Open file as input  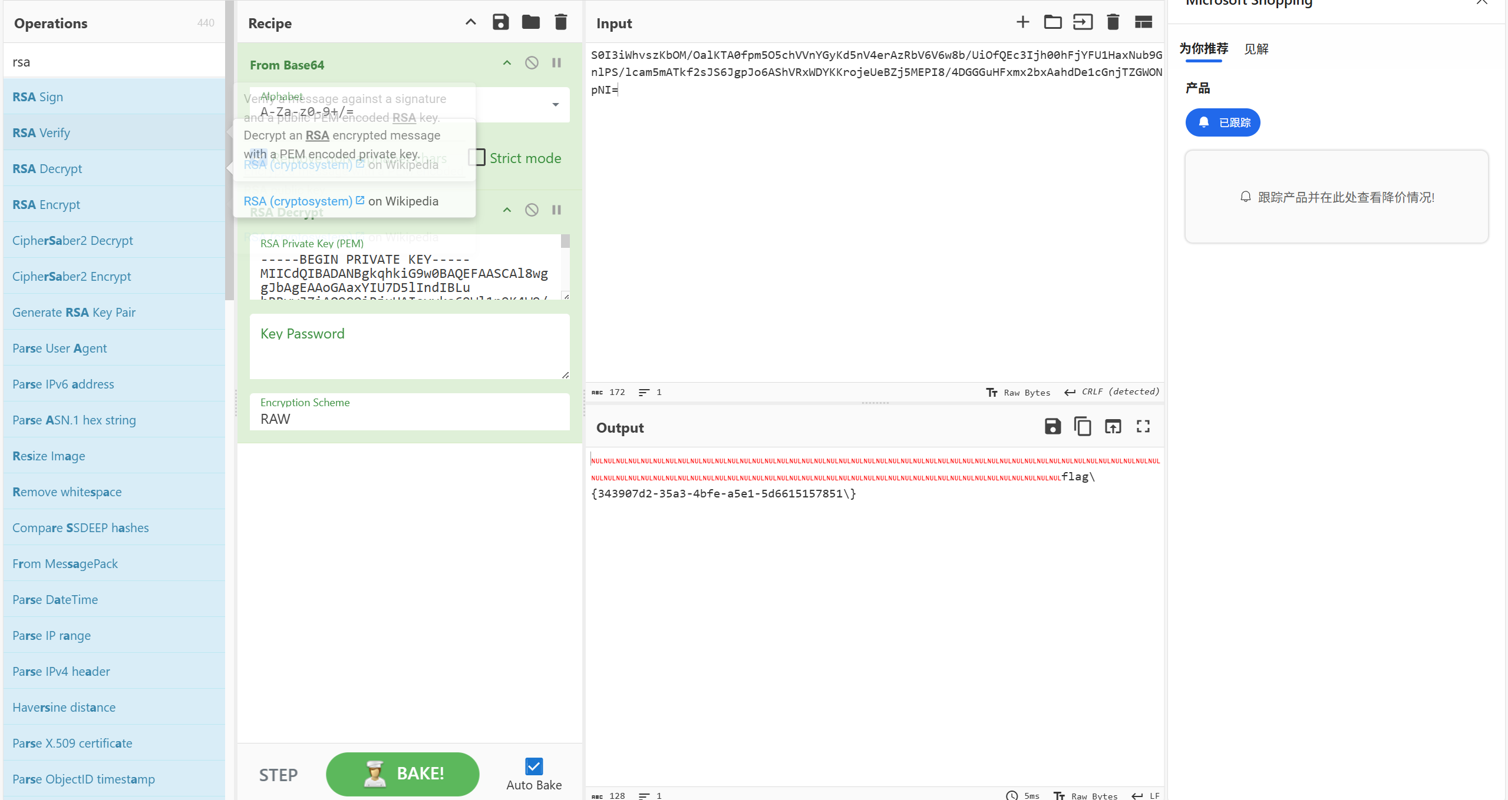point(1083,22)
